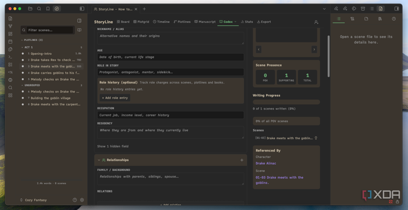408x210 pixels.
Task: Click the pen-with-plus icon in right toolbar
Action: 336,9
